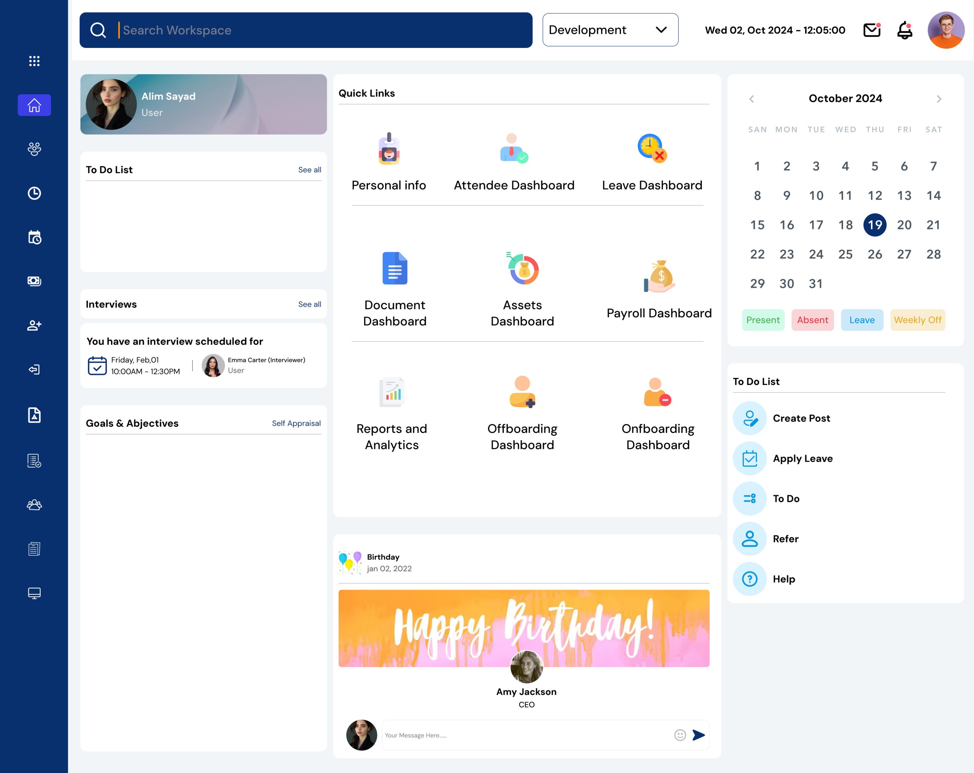Select October 20 on the calendar

[904, 224]
